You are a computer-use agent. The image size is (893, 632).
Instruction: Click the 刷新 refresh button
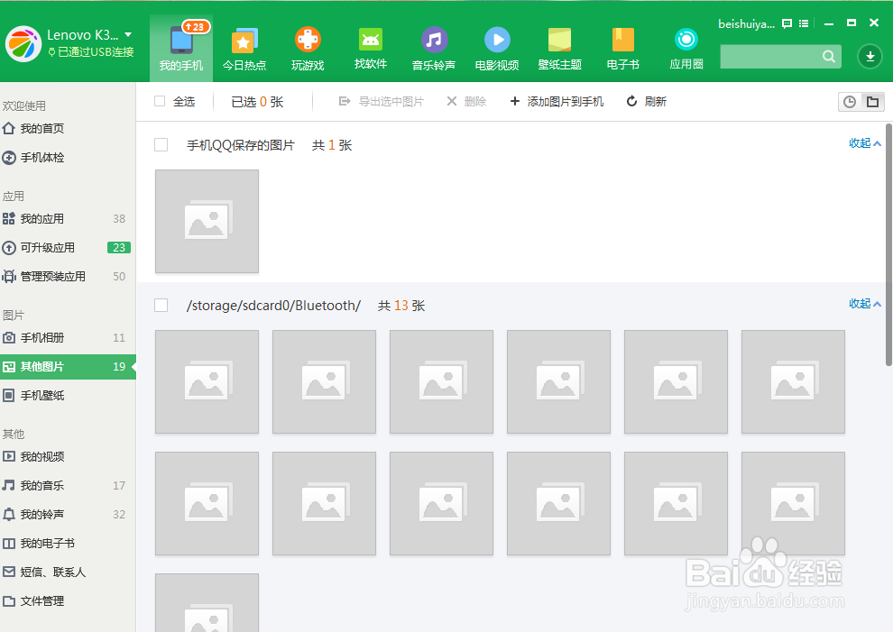[647, 101]
